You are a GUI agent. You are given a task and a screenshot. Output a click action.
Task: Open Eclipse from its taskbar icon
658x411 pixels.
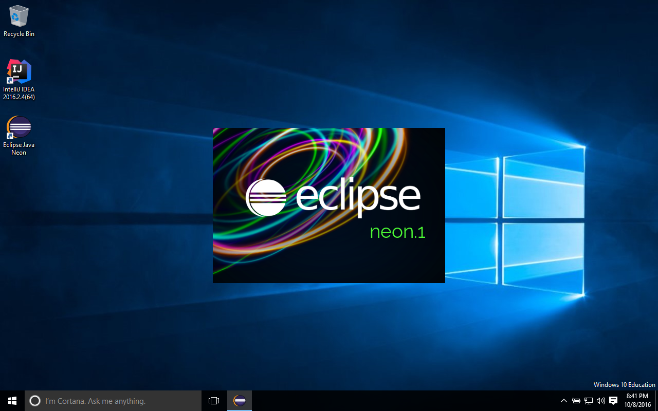point(239,400)
